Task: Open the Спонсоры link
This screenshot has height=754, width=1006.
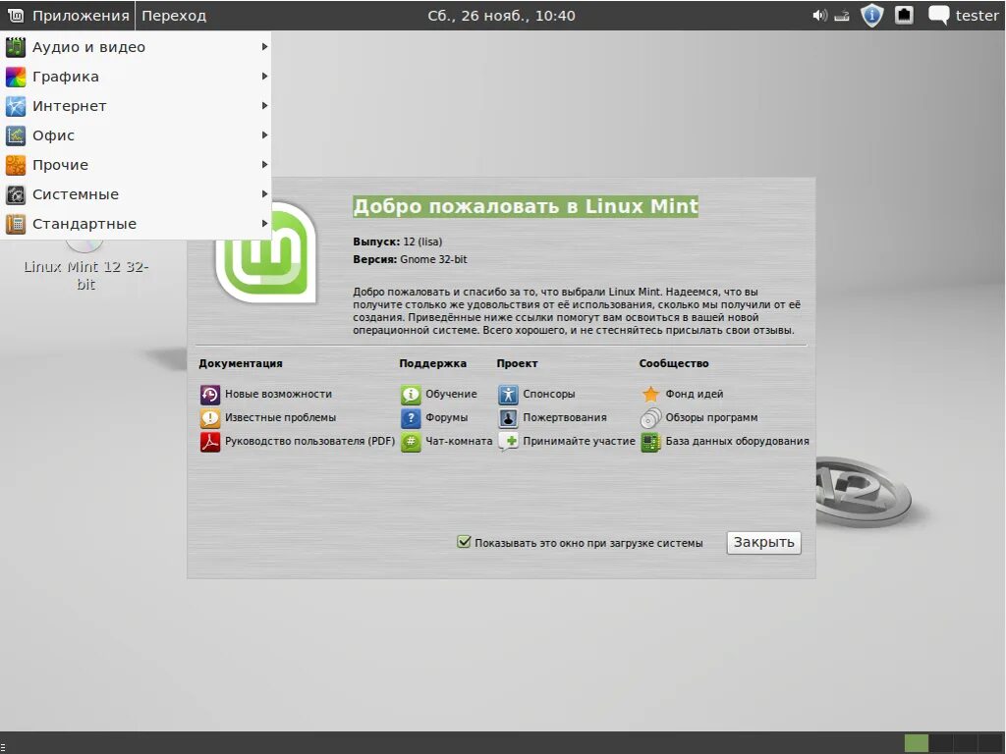Action: click(548, 394)
